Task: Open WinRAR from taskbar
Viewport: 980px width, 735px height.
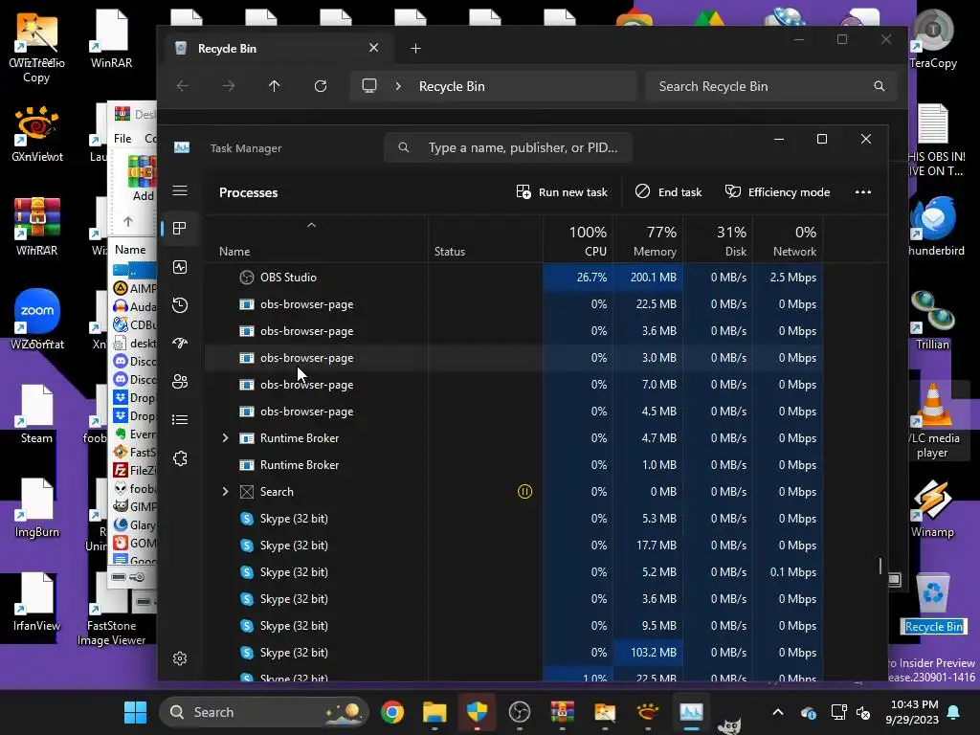Action: [x=562, y=712]
